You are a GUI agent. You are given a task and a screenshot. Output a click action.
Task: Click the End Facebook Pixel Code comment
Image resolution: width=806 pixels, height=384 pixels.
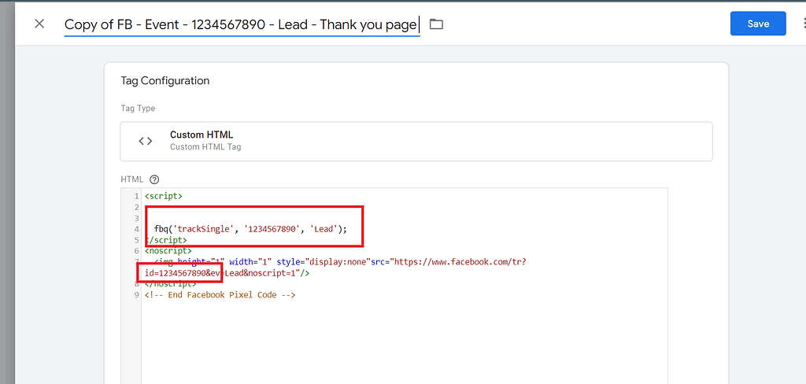pyautogui.click(x=220, y=295)
